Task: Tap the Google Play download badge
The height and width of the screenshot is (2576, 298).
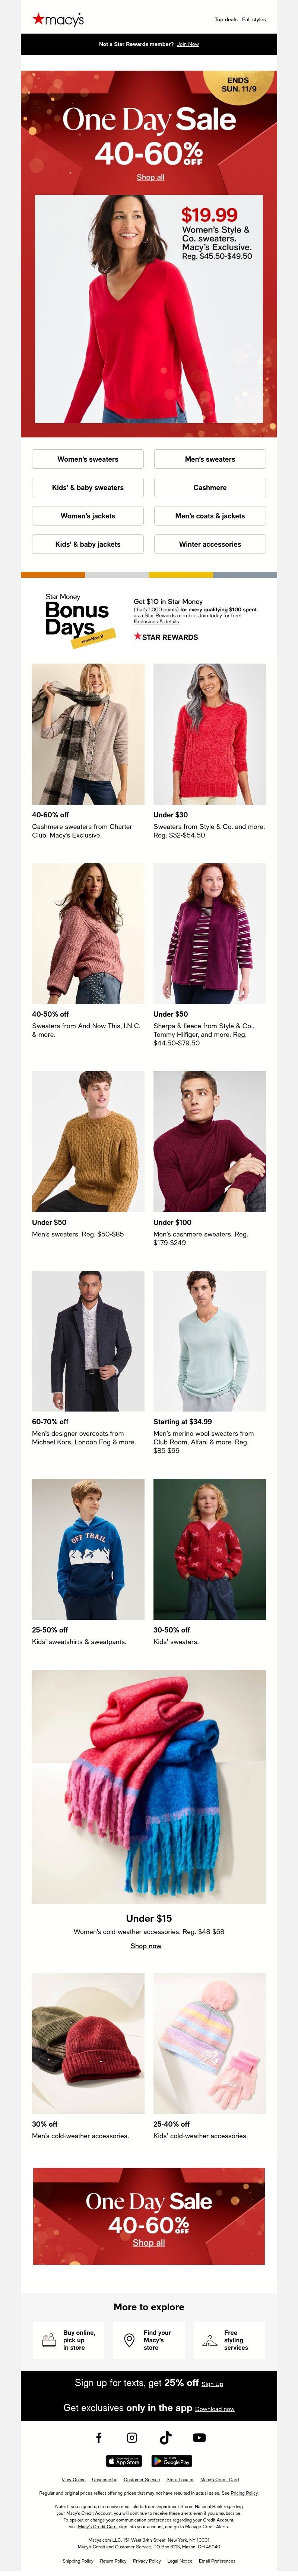Action: tap(171, 2461)
